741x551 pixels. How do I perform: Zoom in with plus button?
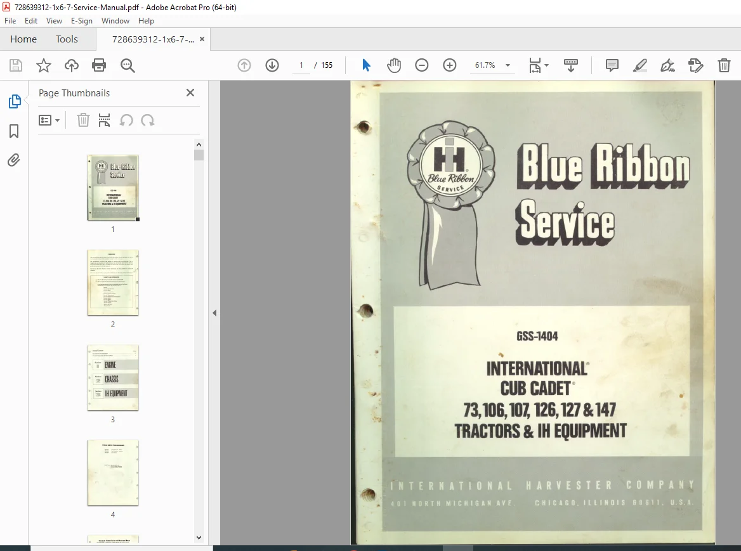point(449,65)
